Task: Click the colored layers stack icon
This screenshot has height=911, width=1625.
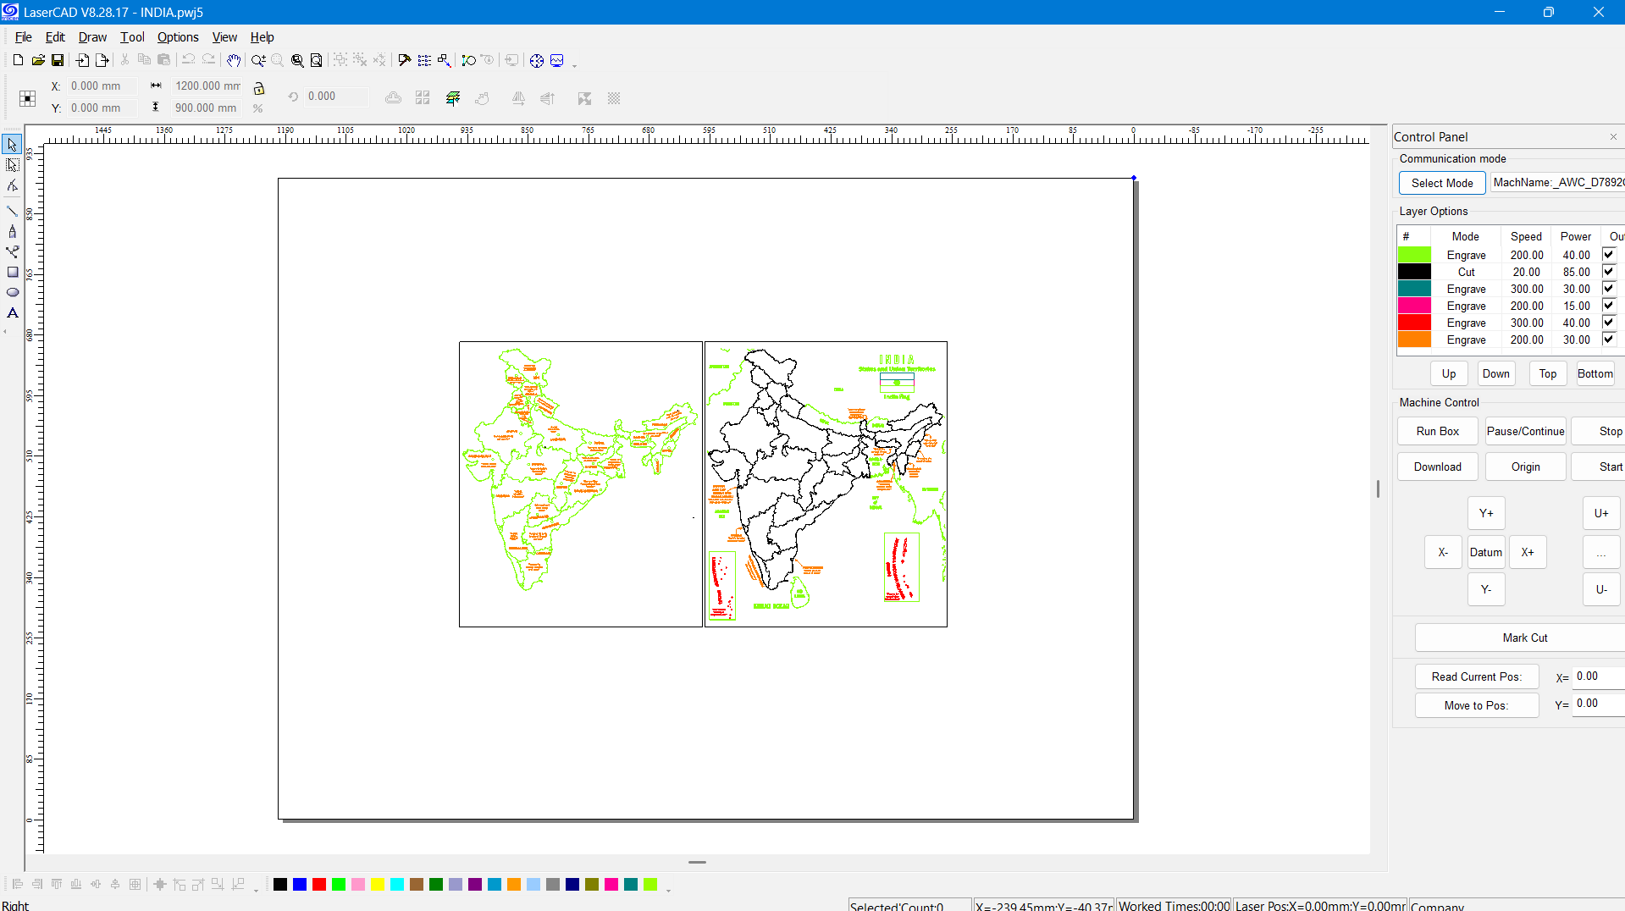Action: click(x=453, y=98)
